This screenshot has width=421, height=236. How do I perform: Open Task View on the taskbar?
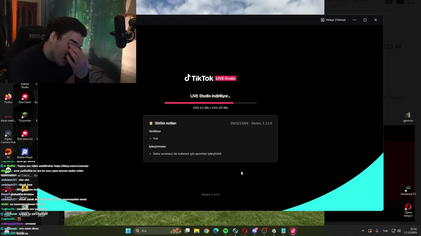[187, 231]
